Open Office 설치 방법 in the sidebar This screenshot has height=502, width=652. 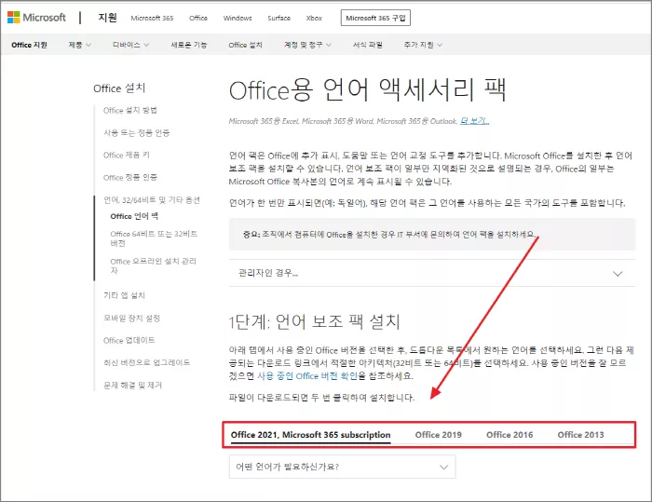click(130, 110)
